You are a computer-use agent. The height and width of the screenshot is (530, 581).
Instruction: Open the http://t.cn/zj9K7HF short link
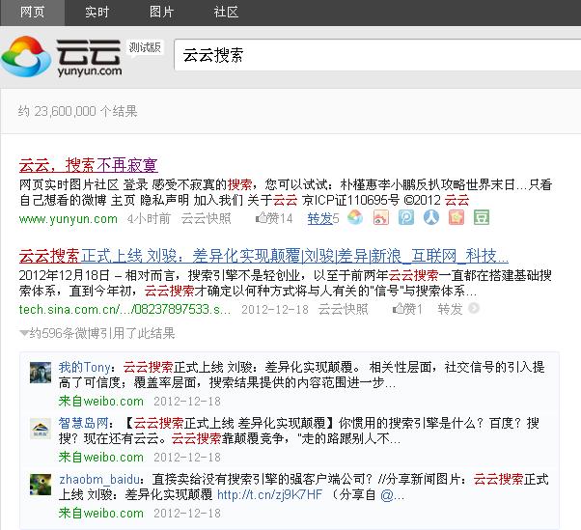pyautogui.click(x=270, y=495)
